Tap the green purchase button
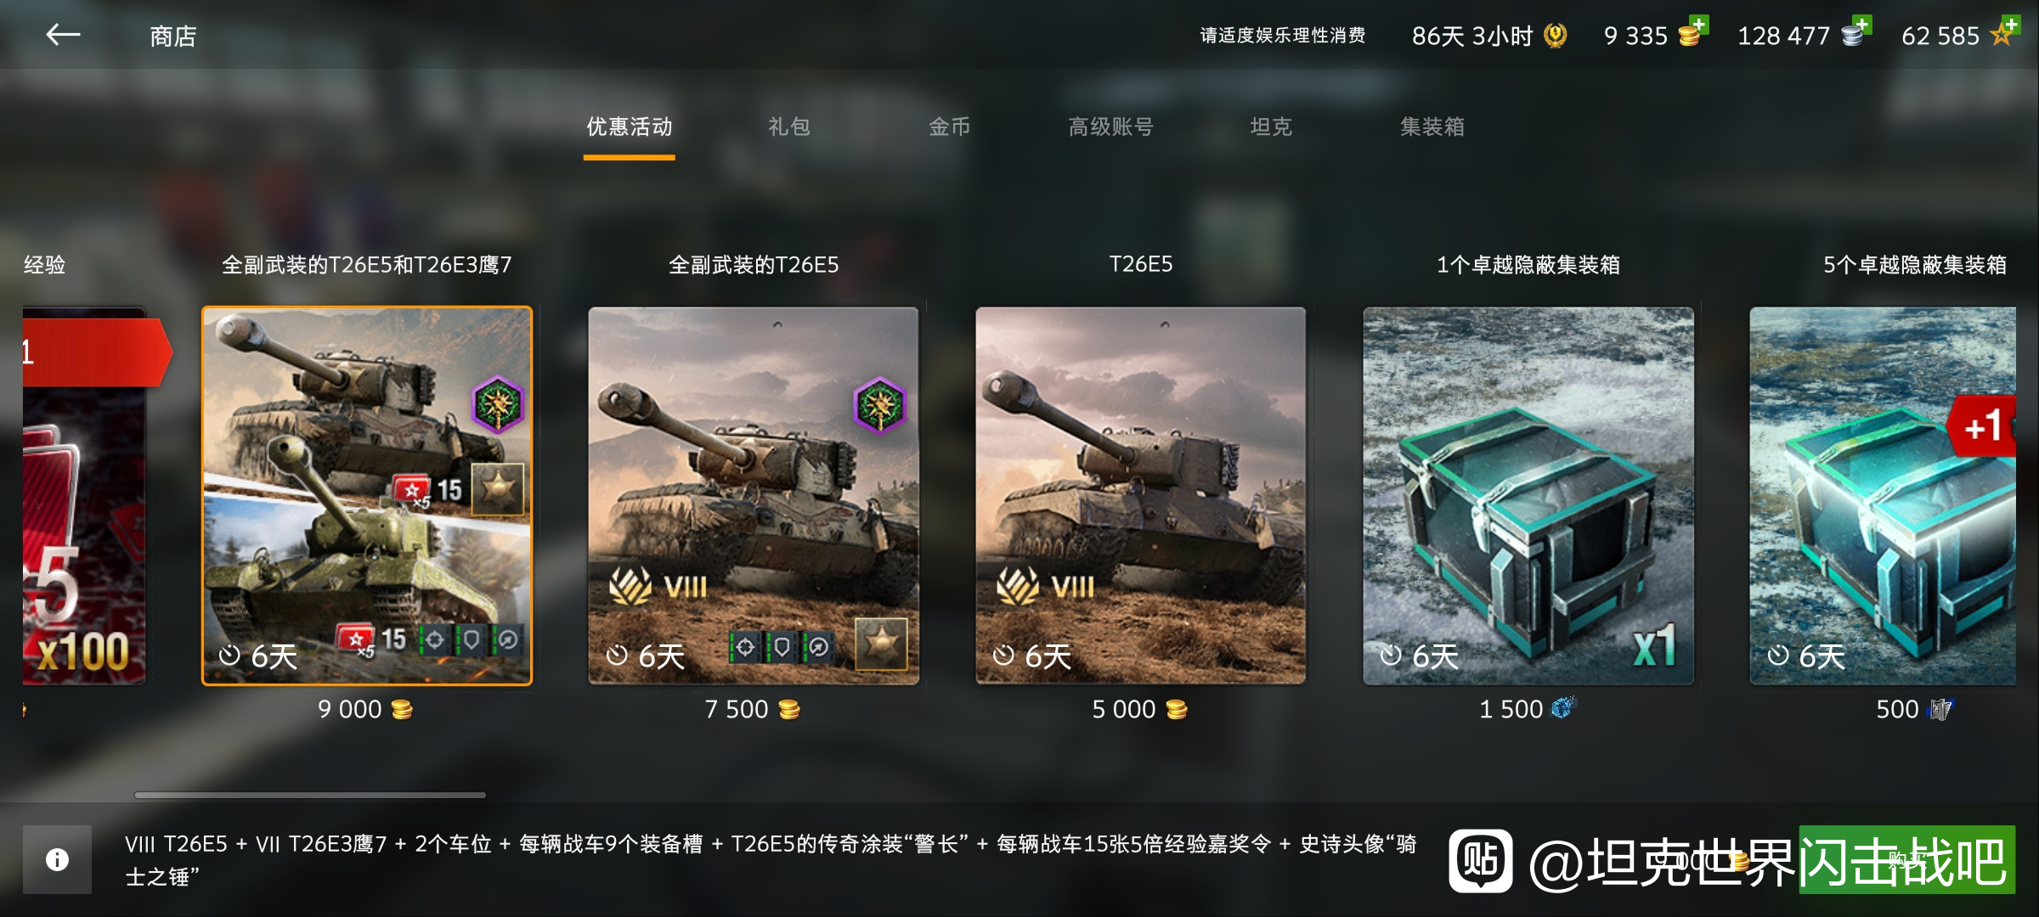 click(1906, 859)
